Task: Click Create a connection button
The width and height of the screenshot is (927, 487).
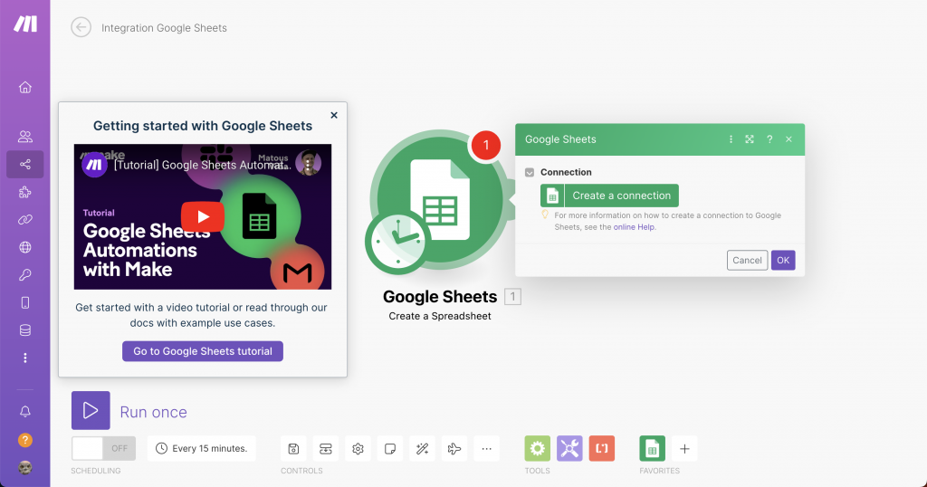Action: tap(609, 196)
